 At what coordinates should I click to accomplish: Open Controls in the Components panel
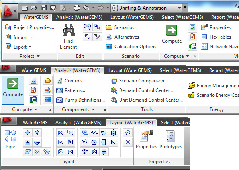71,81
